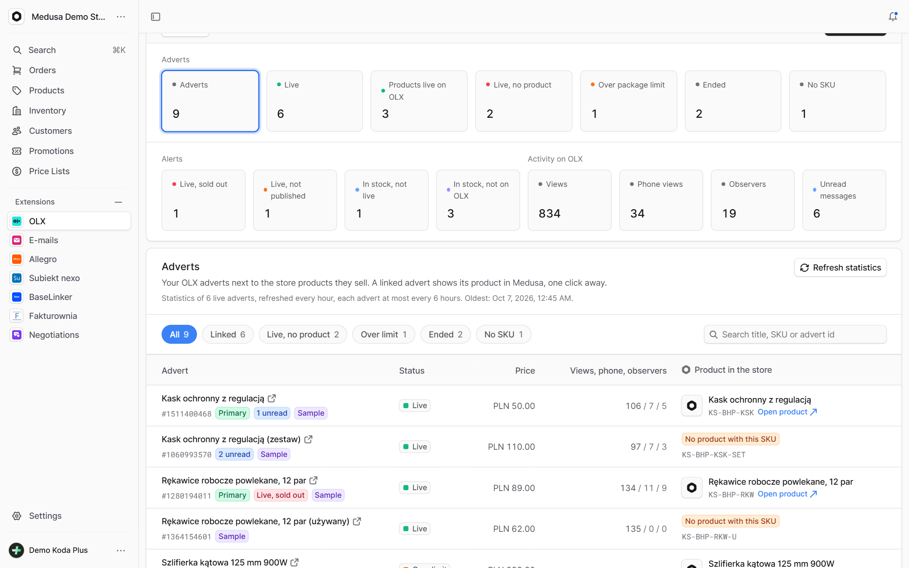Screen dimensions: 909x568
Task: Go to Products in the sidebar
Action: tap(69, 90)
